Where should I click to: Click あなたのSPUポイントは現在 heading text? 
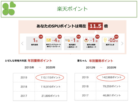click(x=61, y=26)
